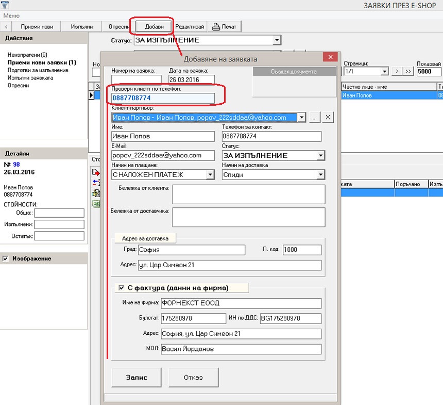Click the Дата на заявка field

[x=192, y=79]
